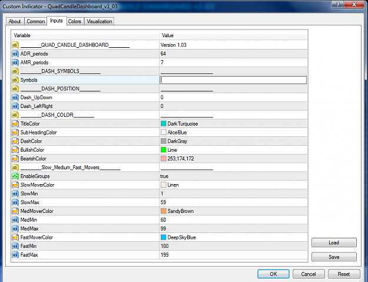This screenshot has width=368, height=282.
Task: Click the DarkGray swatch for DashColor
Action: tap(163, 141)
